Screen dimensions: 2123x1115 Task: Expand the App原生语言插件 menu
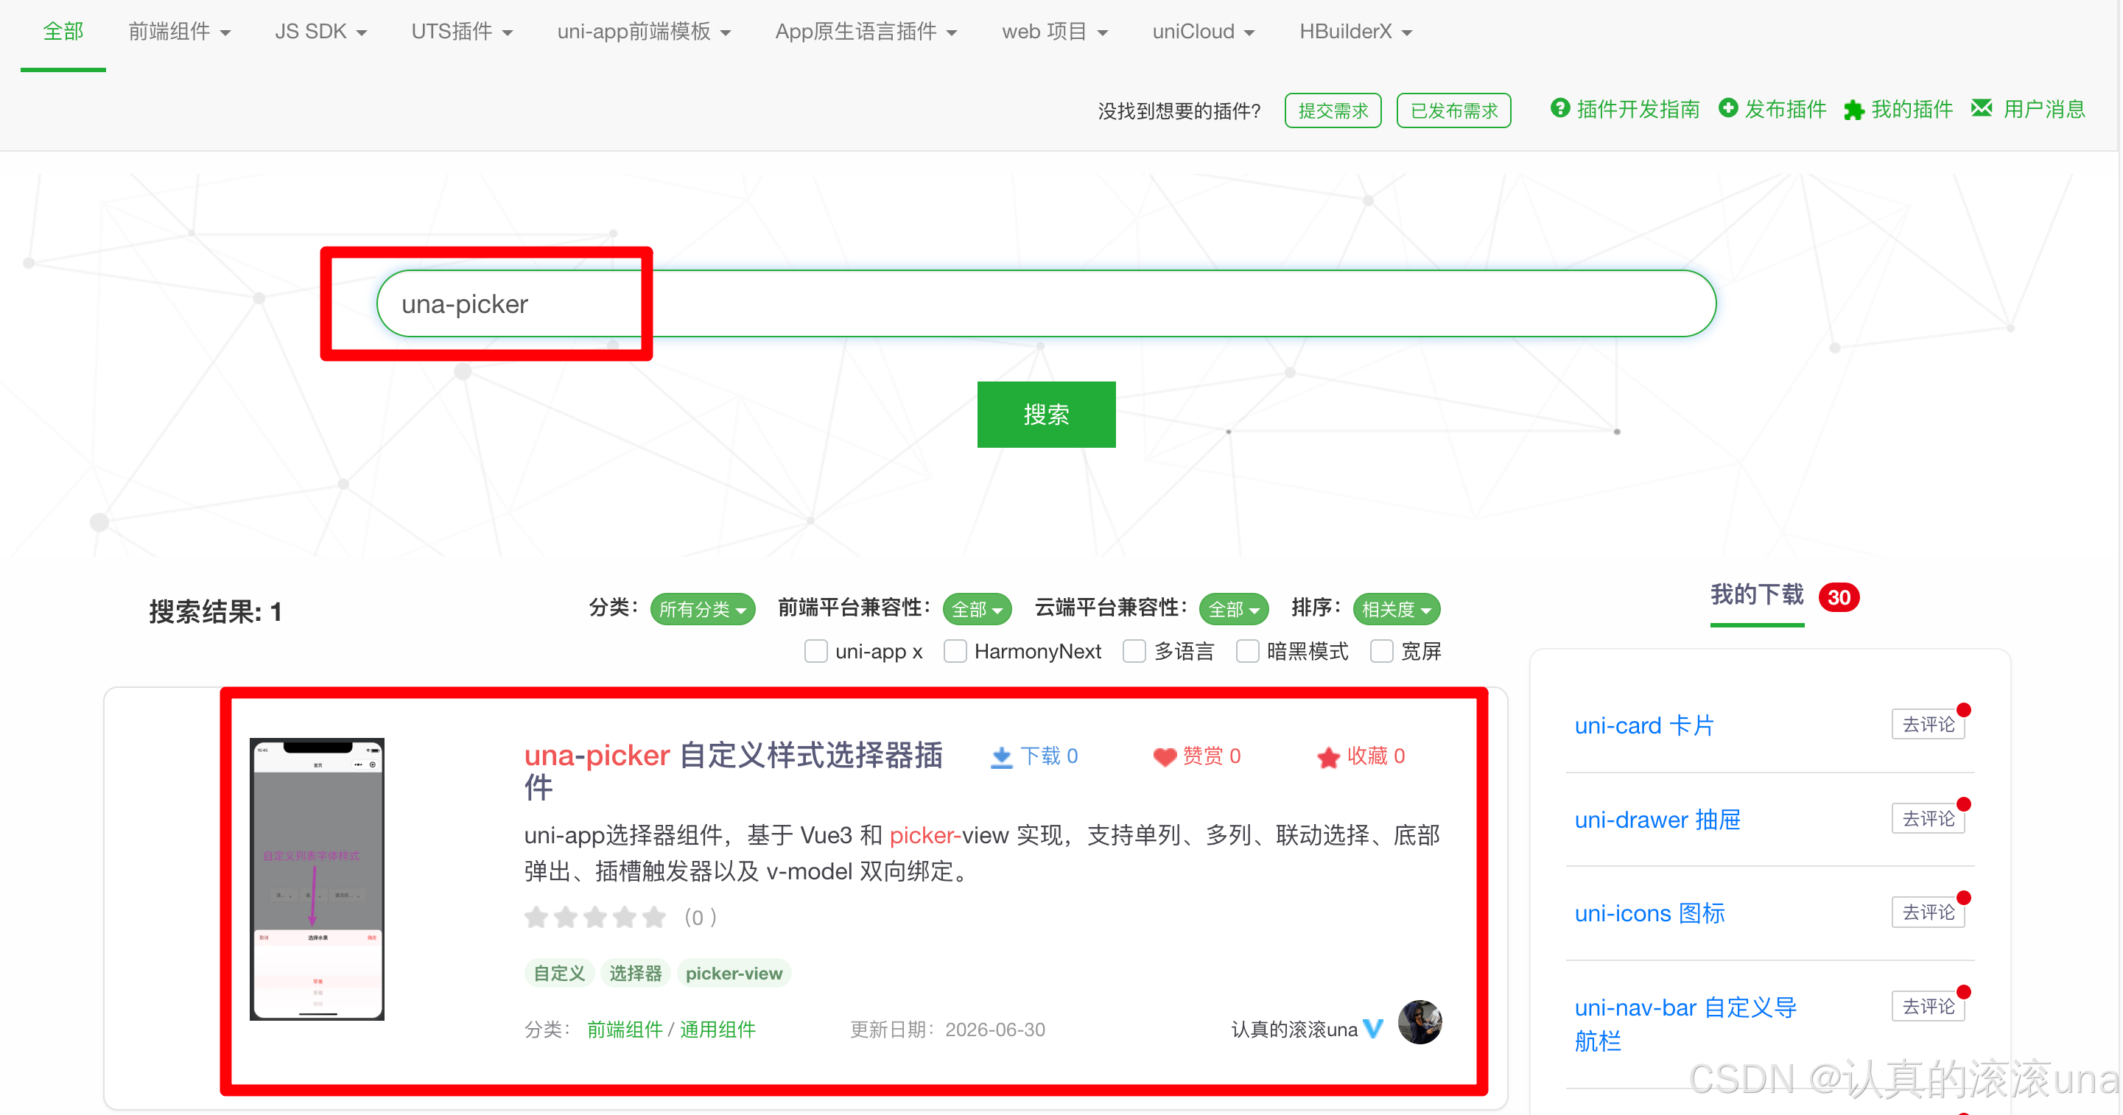click(866, 32)
